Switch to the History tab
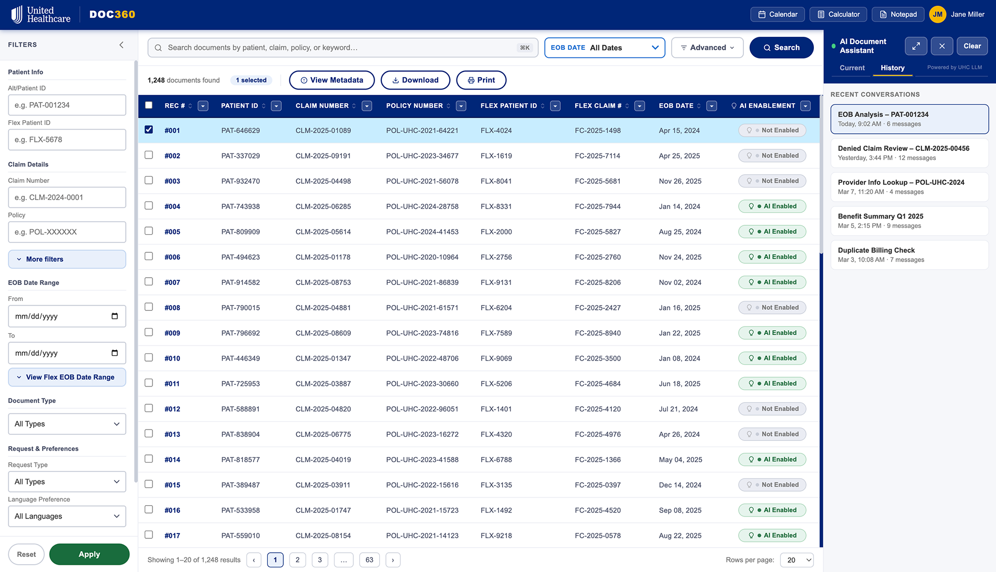The height and width of the screenshot is (572, 996). click(892, 68)
